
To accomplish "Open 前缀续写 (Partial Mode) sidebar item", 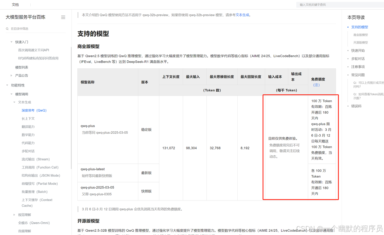I will point(40,184).
